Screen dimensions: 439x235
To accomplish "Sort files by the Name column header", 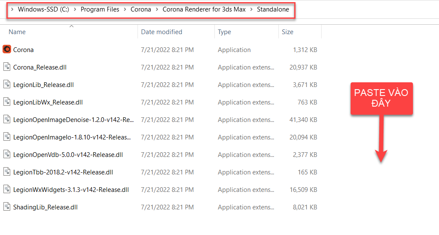I will click(x=17, y=32).
